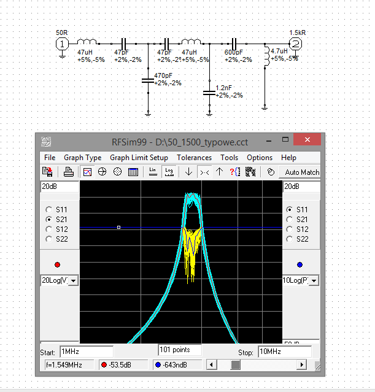Switch to linear frequency scale (Lin)
The width and height of the screenshot is (375, 392).
tap(153, 172)
